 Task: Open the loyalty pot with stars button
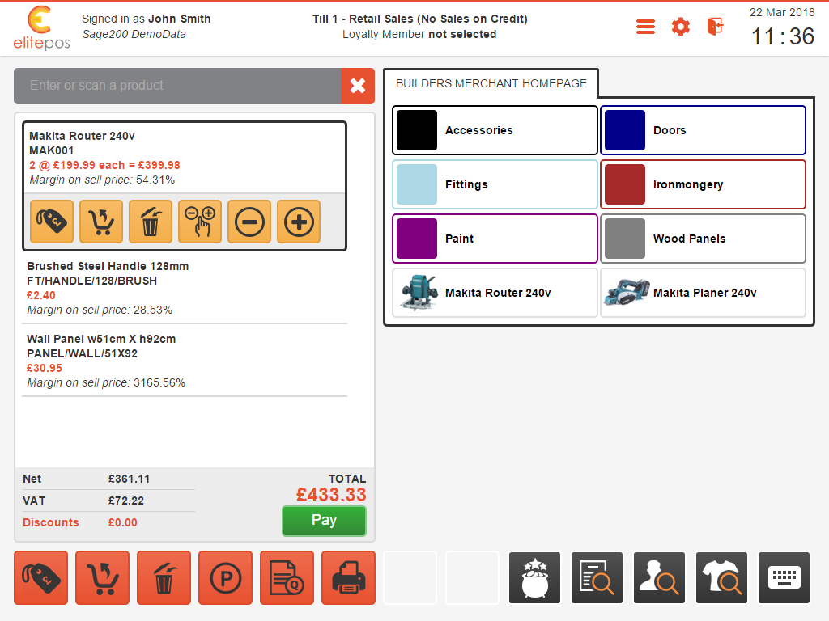[x=534, y=577]
